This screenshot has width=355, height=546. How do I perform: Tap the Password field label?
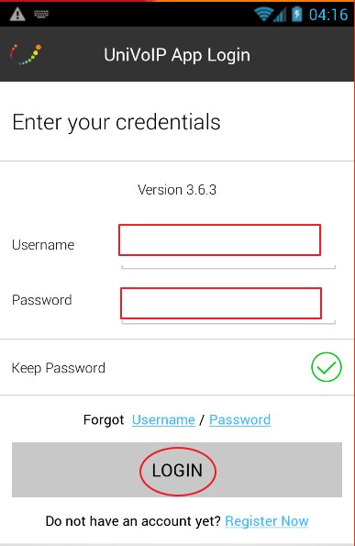42,300
